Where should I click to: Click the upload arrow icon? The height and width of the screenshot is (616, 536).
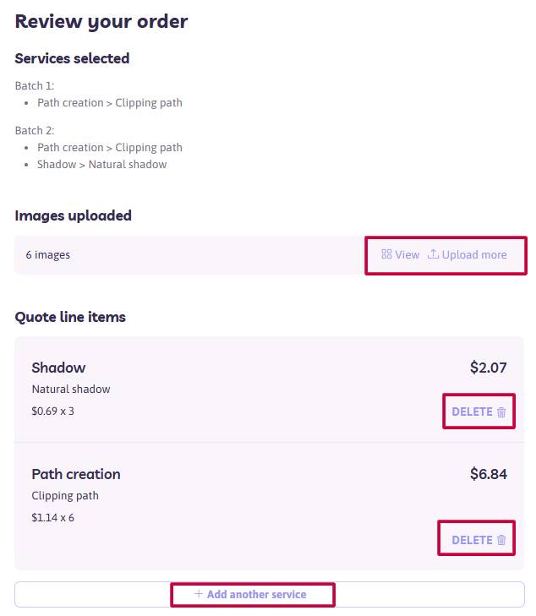[433, 254]
